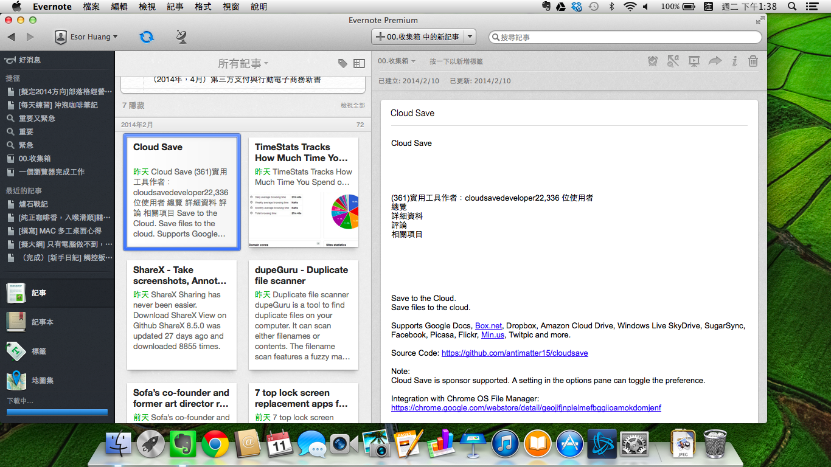The width and height of the screenshot is (831, 467).
Task: Open the 格式 menu
Action: (x=203, y=7)
